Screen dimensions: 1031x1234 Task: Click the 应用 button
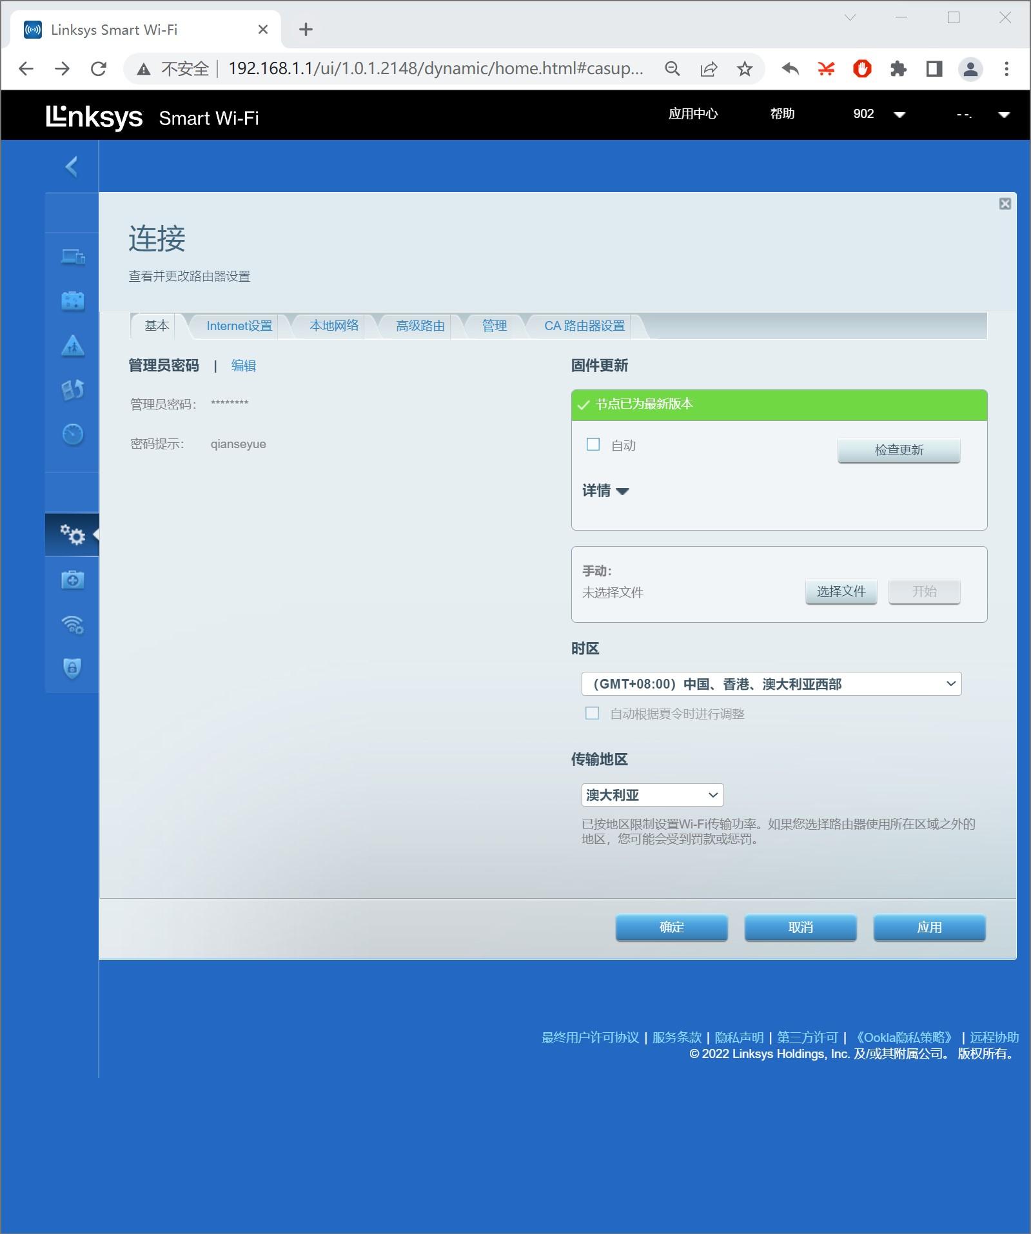pos(929,927)
